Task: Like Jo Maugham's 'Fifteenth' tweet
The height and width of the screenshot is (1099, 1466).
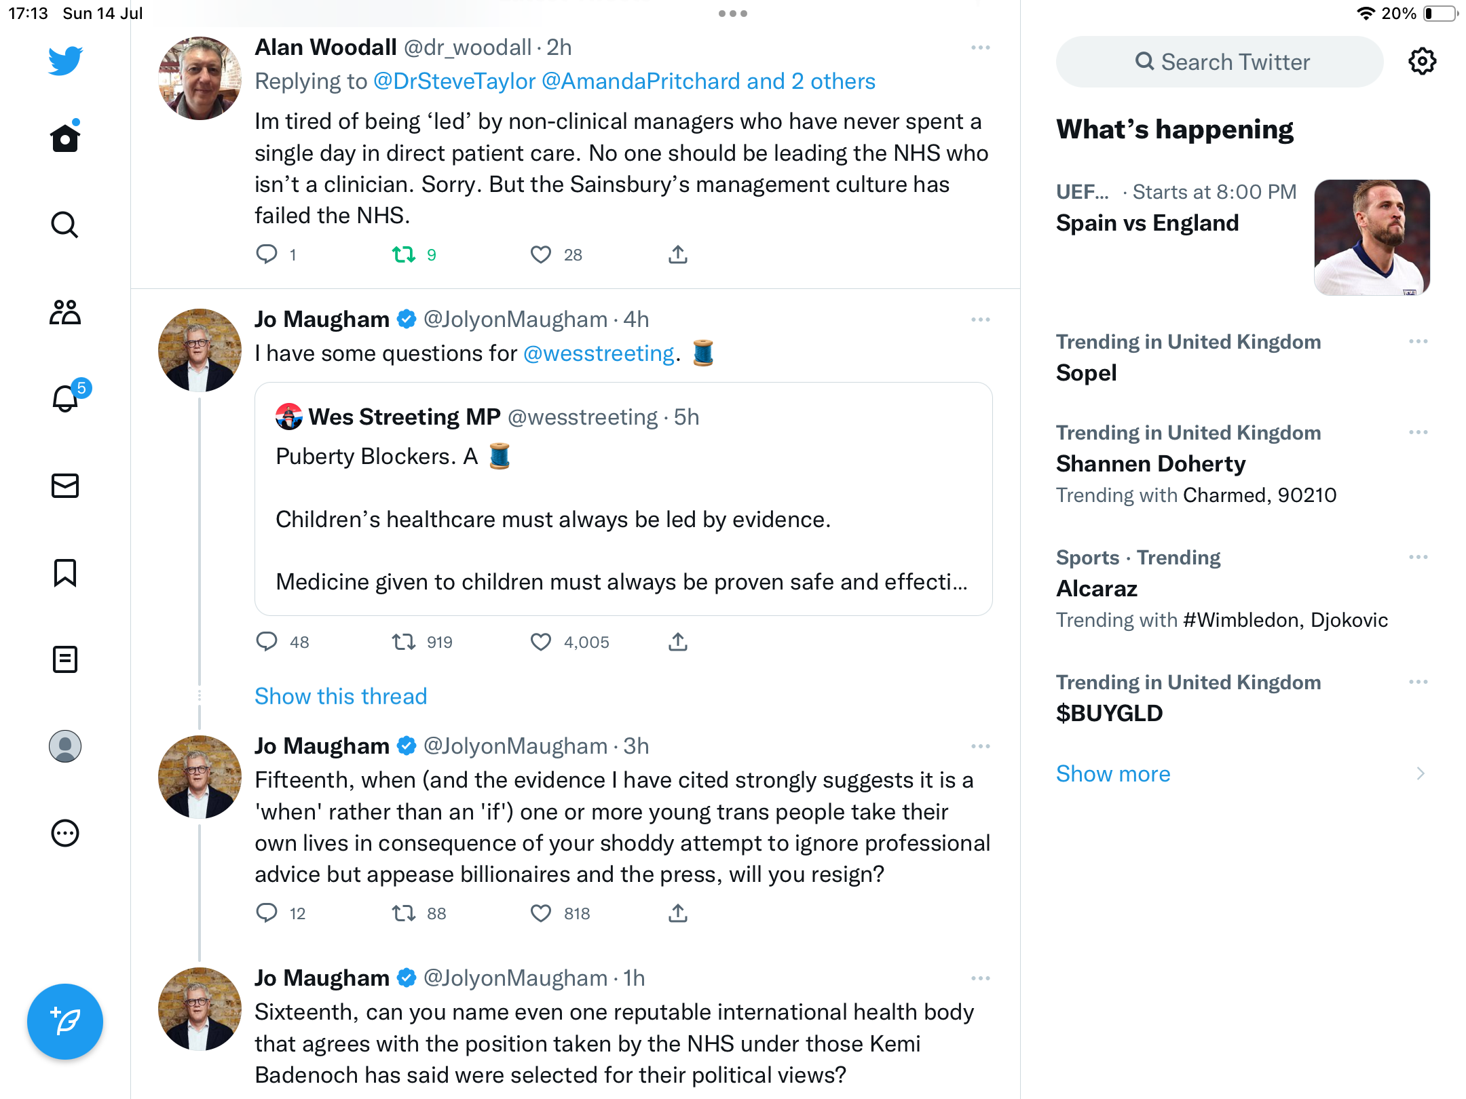Action: (x=541, y=914)
